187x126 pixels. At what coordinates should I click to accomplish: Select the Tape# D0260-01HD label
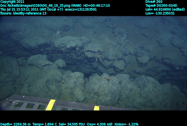(161, 5)
